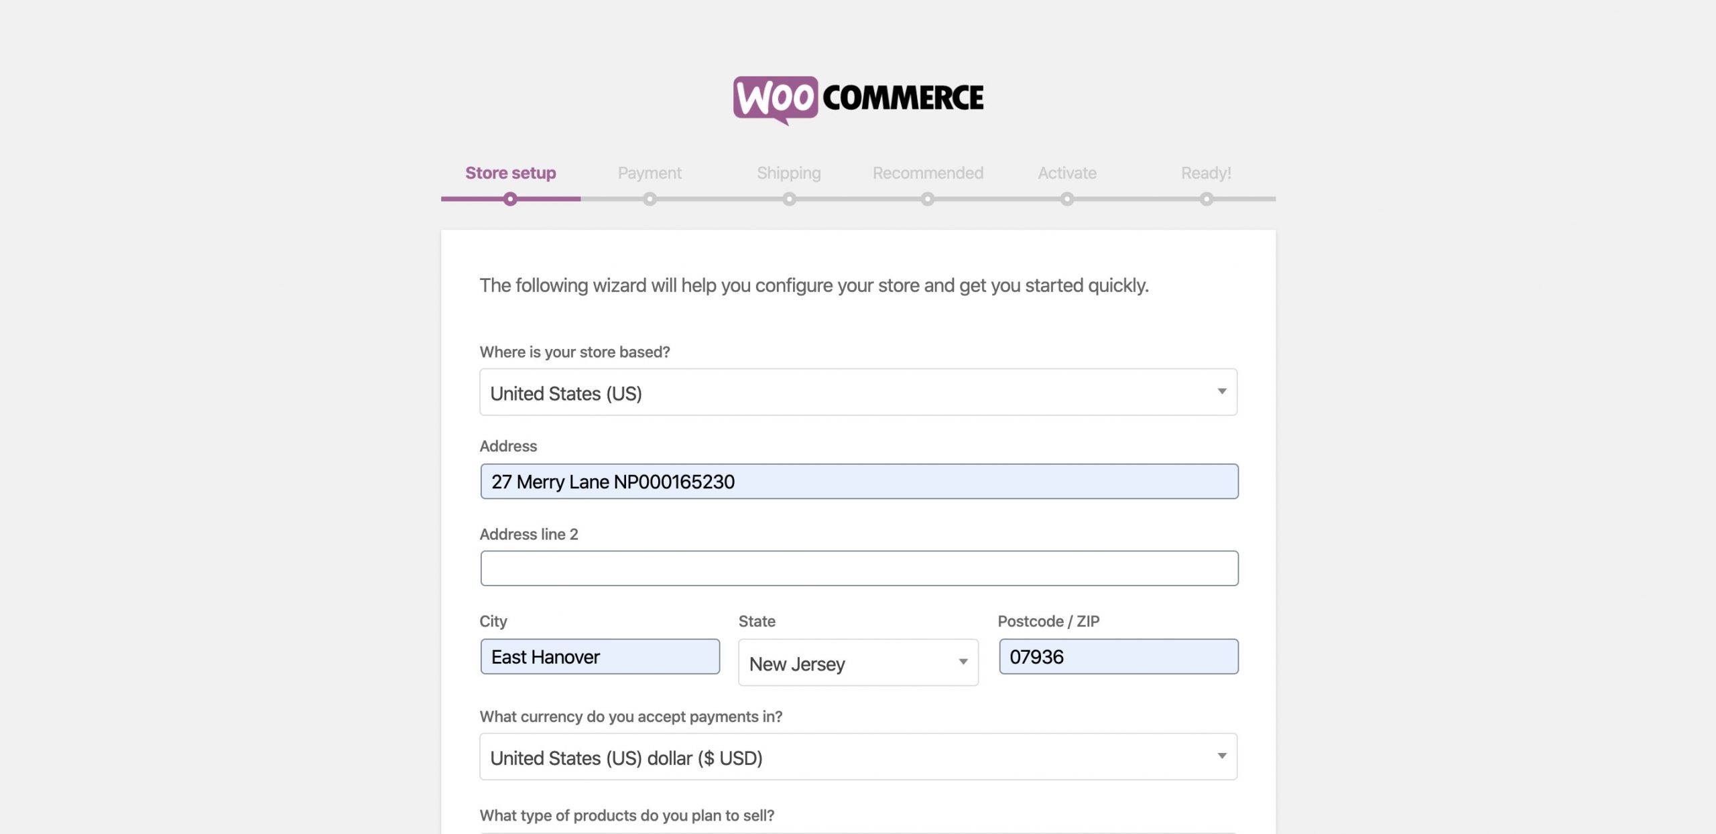Click the Shipping step progress dot

click(789, 199)
